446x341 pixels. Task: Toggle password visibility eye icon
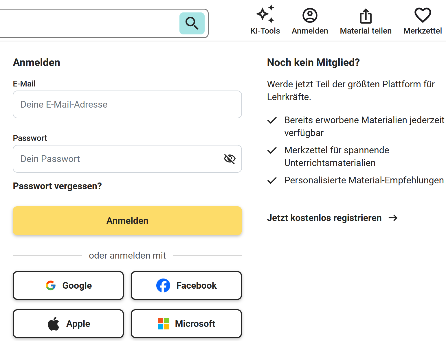click(x=230, y=159)
